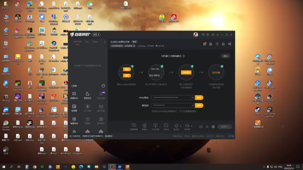Click the share icon in stream header
This screenshot has height=170, width=303.
tap(230, 44)
